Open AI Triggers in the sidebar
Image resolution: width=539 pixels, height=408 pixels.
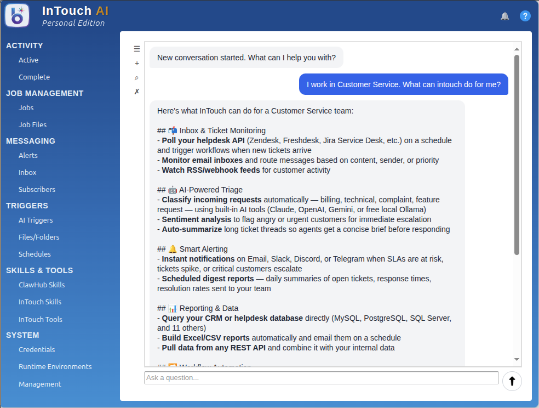coord(36,220)
